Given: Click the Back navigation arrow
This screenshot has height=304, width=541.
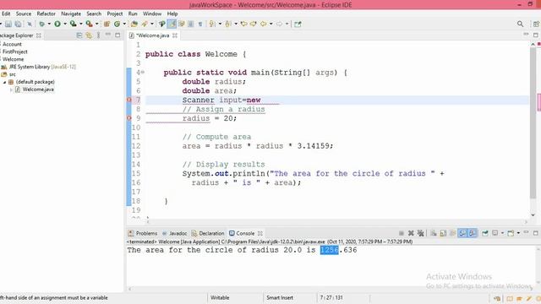Looking at the screenshot, I should [263, 24].
